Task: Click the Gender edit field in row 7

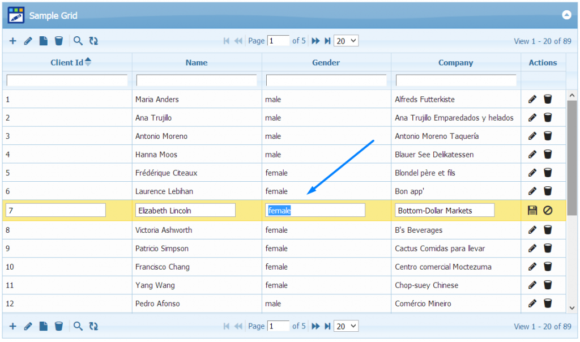Action: [x=315, y=211]
